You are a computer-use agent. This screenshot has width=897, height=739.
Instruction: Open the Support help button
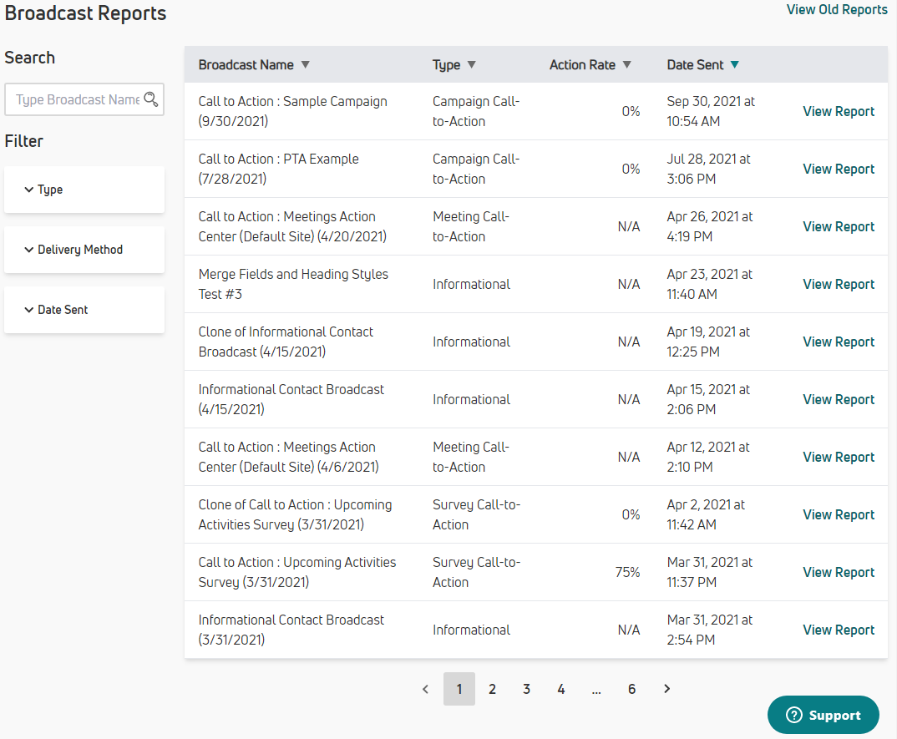coord(823,715)
